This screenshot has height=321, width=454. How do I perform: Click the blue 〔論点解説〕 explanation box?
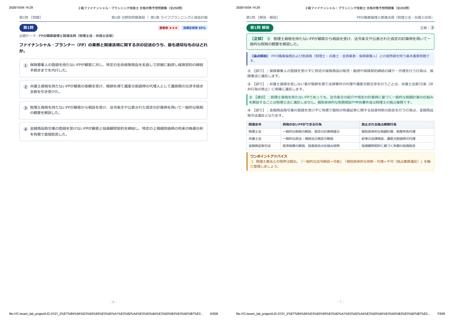340,59
